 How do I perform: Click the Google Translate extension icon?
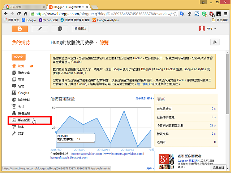[182, 14]
